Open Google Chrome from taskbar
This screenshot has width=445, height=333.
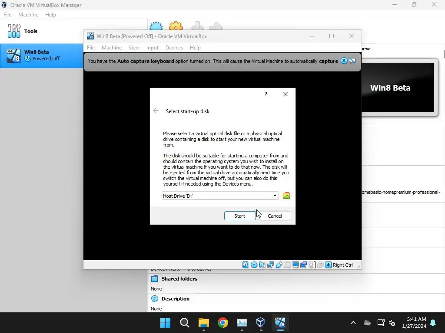click(223, 323)
